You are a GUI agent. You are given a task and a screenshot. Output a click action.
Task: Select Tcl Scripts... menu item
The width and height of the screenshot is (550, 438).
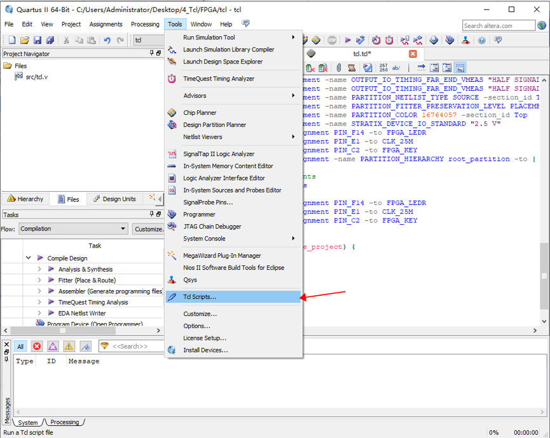tap(200, 297)
